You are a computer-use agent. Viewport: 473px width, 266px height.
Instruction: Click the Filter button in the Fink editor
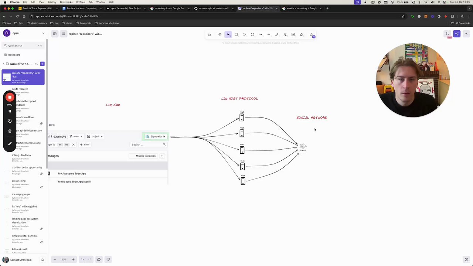[85, 144]
